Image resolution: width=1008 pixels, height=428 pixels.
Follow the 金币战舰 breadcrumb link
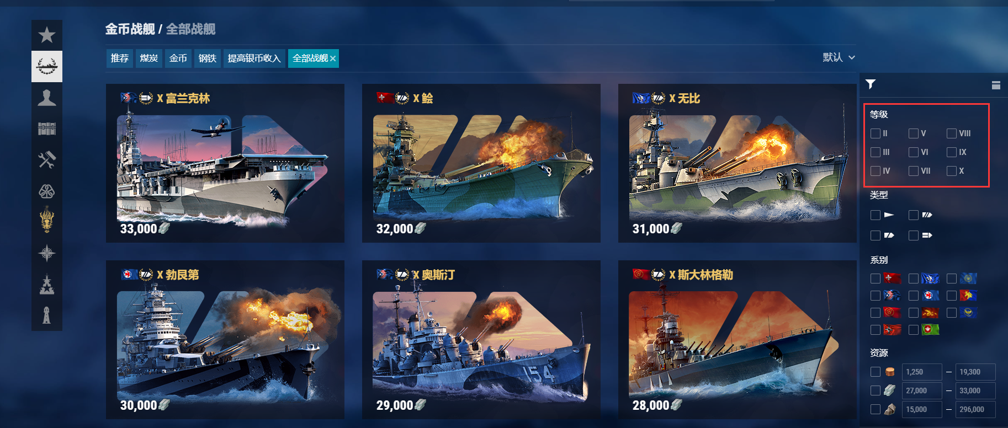click(x=130, y=29)
